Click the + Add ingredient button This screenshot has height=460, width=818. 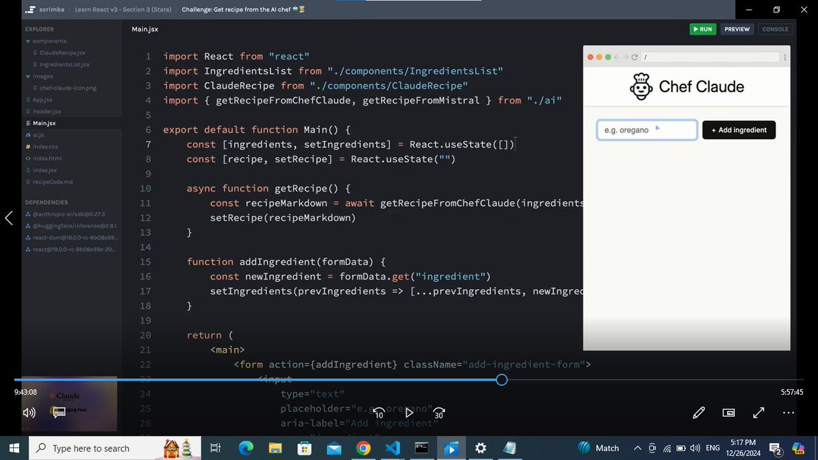[739, 129]
